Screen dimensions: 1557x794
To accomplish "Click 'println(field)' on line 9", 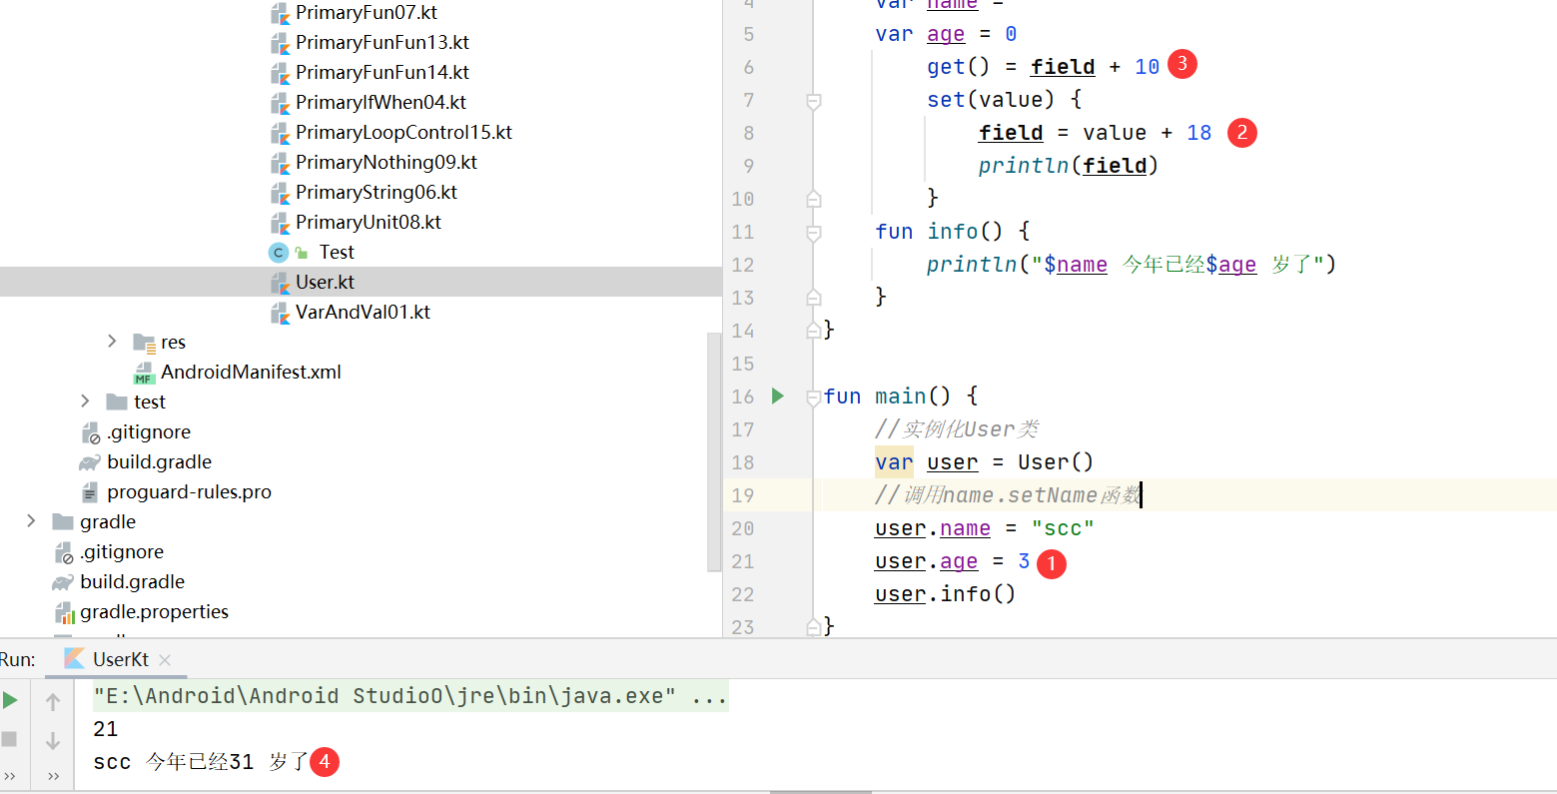I will (1068, 166).
